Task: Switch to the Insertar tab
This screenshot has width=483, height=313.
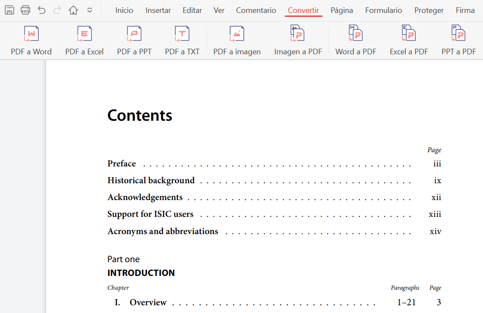Action: pos(158,10)
